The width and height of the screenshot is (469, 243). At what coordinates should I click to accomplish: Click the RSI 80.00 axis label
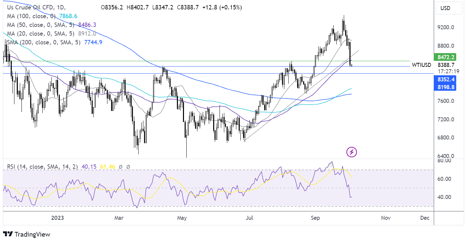coord(444,161)
